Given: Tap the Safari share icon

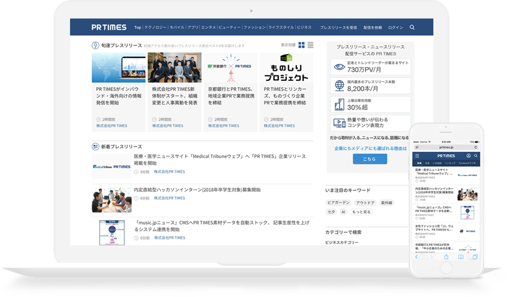Looking at the screenshot, I should (x=446, y=257).
